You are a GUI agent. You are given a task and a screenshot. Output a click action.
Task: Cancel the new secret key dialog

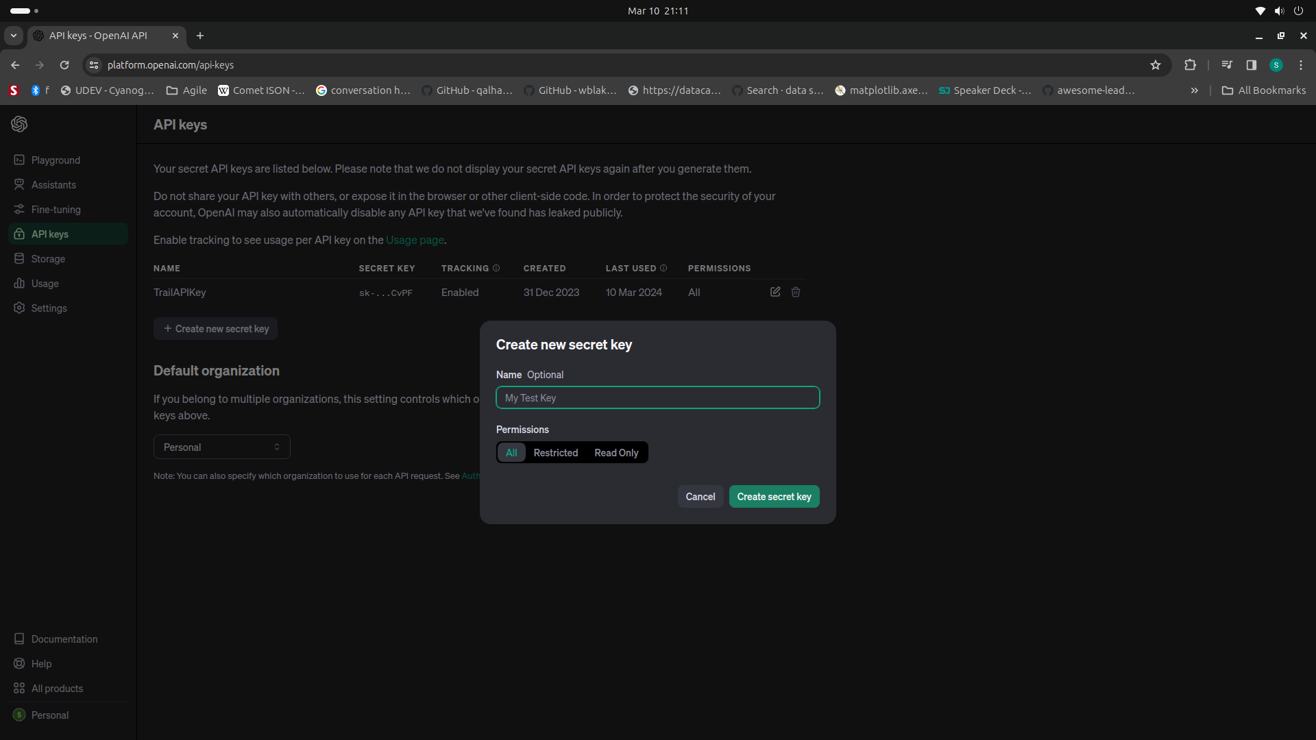tap(700, 497)
